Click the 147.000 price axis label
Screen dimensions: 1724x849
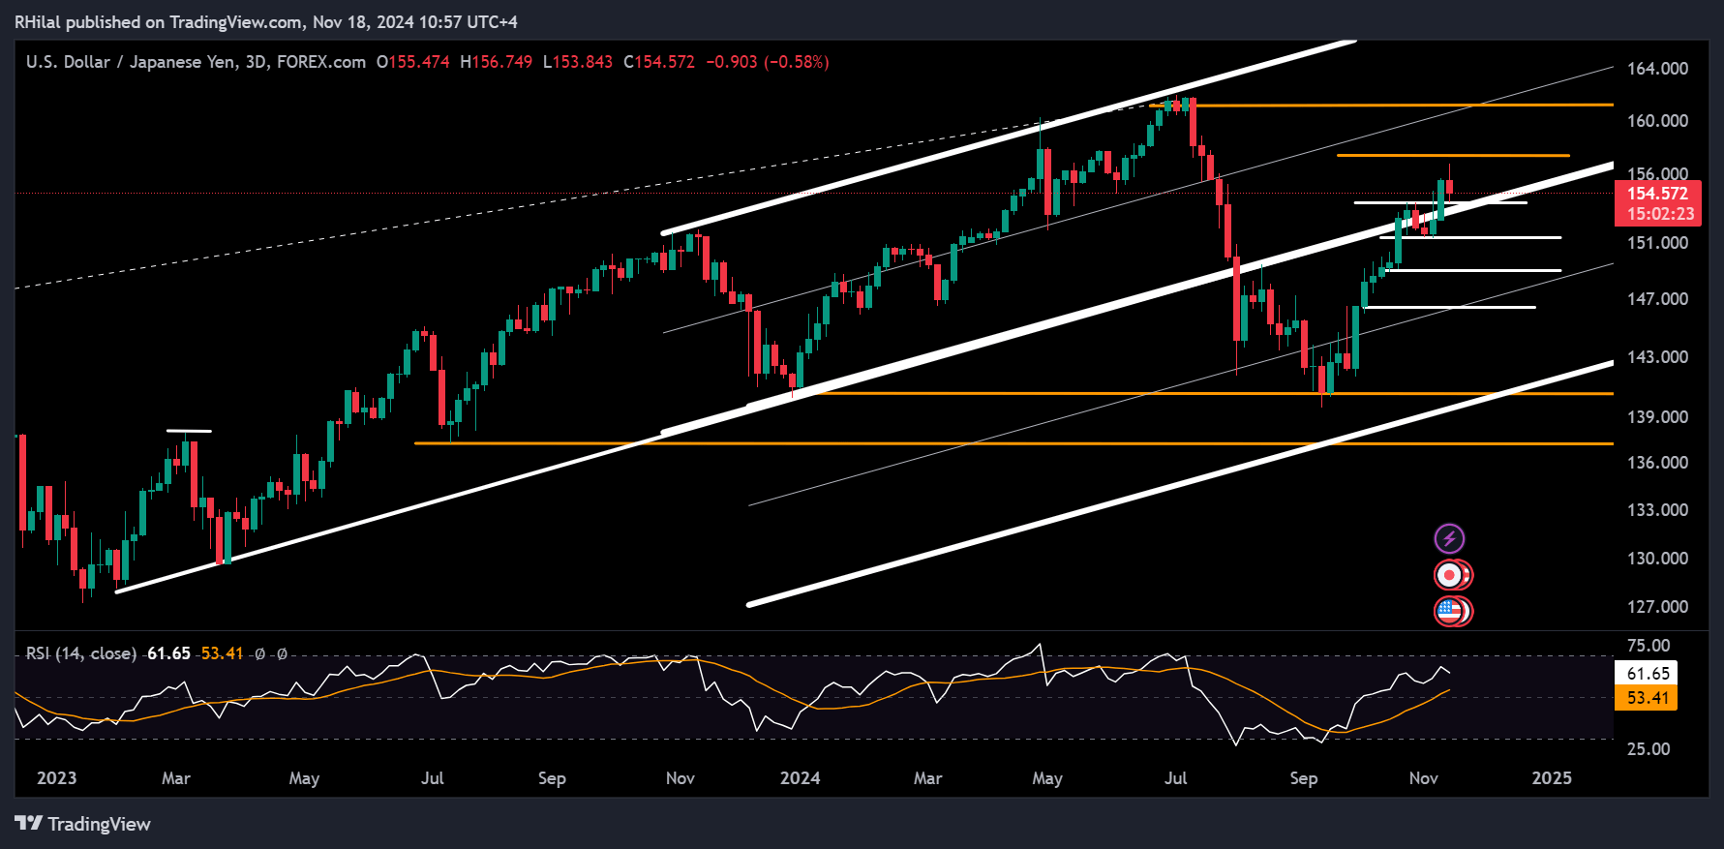pyautogui.click(x=1657, y=299)
